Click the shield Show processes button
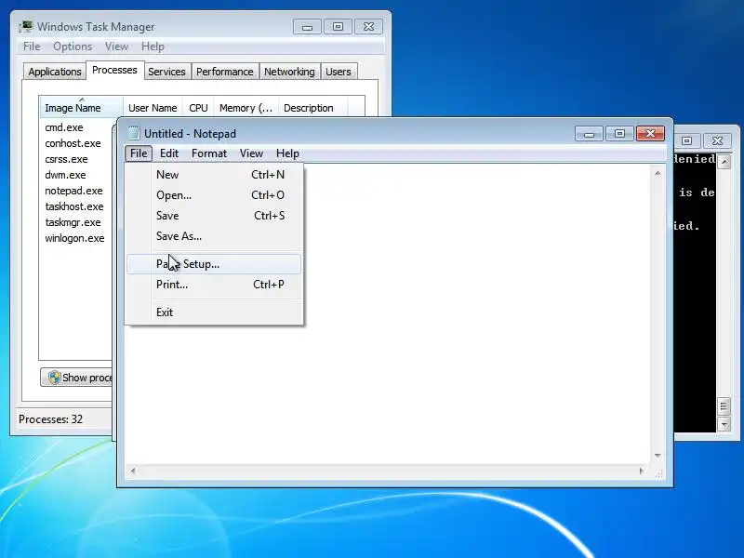Image resolution: width=744 pixels, height=558 pixels. tap(77, 378)
